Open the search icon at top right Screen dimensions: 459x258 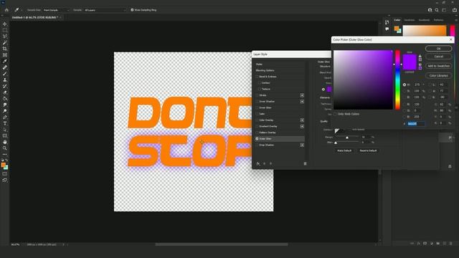click(x=437, y=10)
